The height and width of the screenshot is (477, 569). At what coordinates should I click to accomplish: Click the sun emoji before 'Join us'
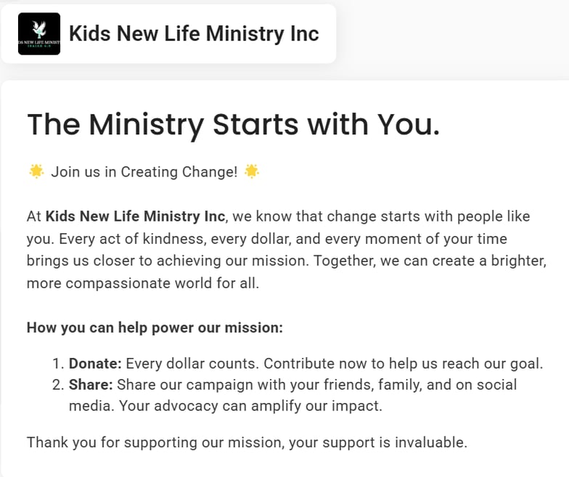[x=36, y=171]
